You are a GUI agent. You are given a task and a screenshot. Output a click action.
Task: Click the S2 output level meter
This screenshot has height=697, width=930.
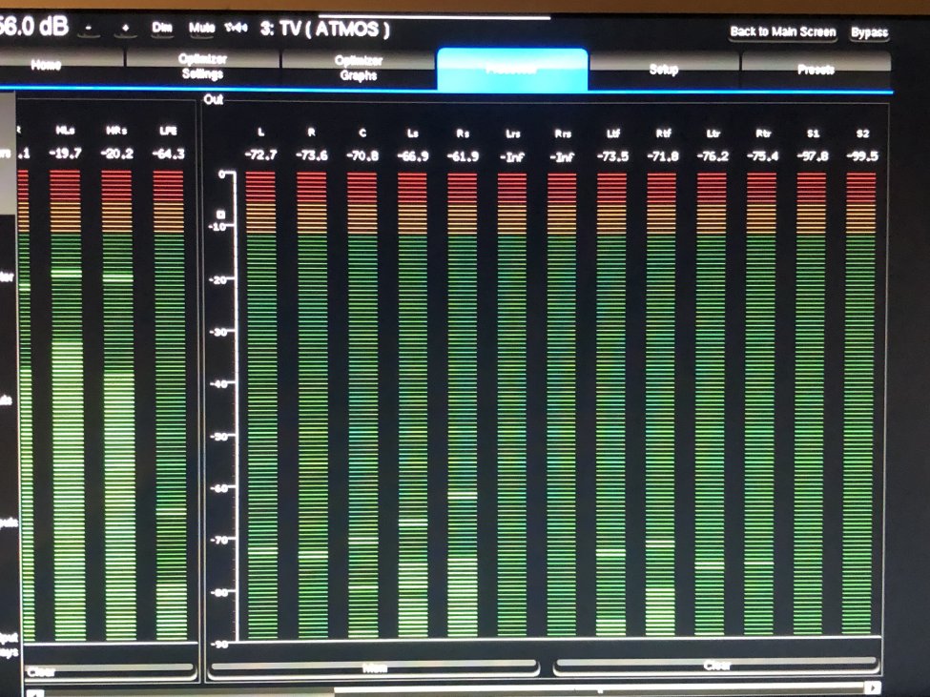click(860, 405)
